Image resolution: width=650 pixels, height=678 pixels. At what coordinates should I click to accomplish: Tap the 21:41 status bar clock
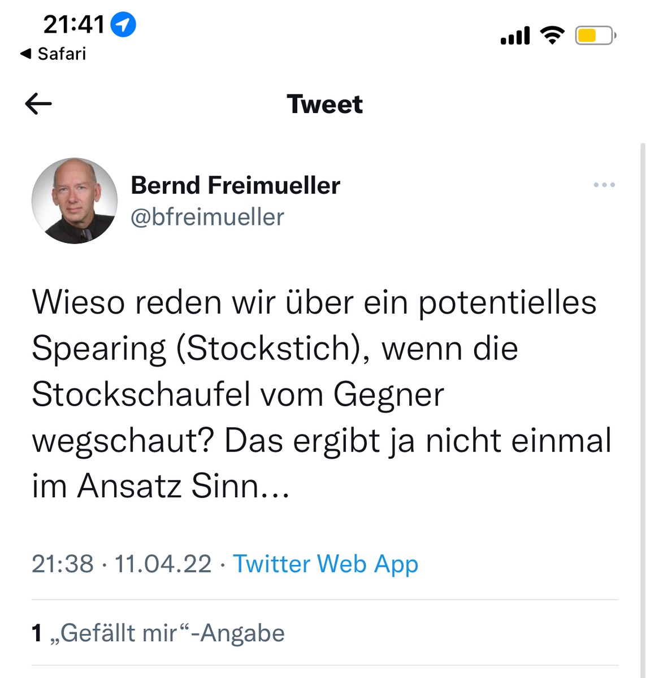pyautogui.click(x=74, y=25)
